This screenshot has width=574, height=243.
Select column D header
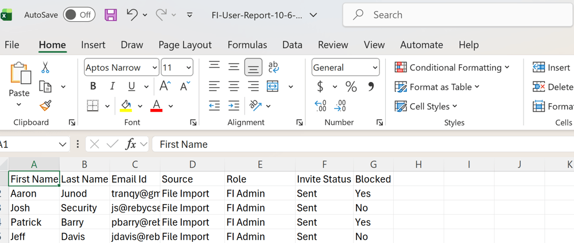pyautogui.click(x=192, y=164)
